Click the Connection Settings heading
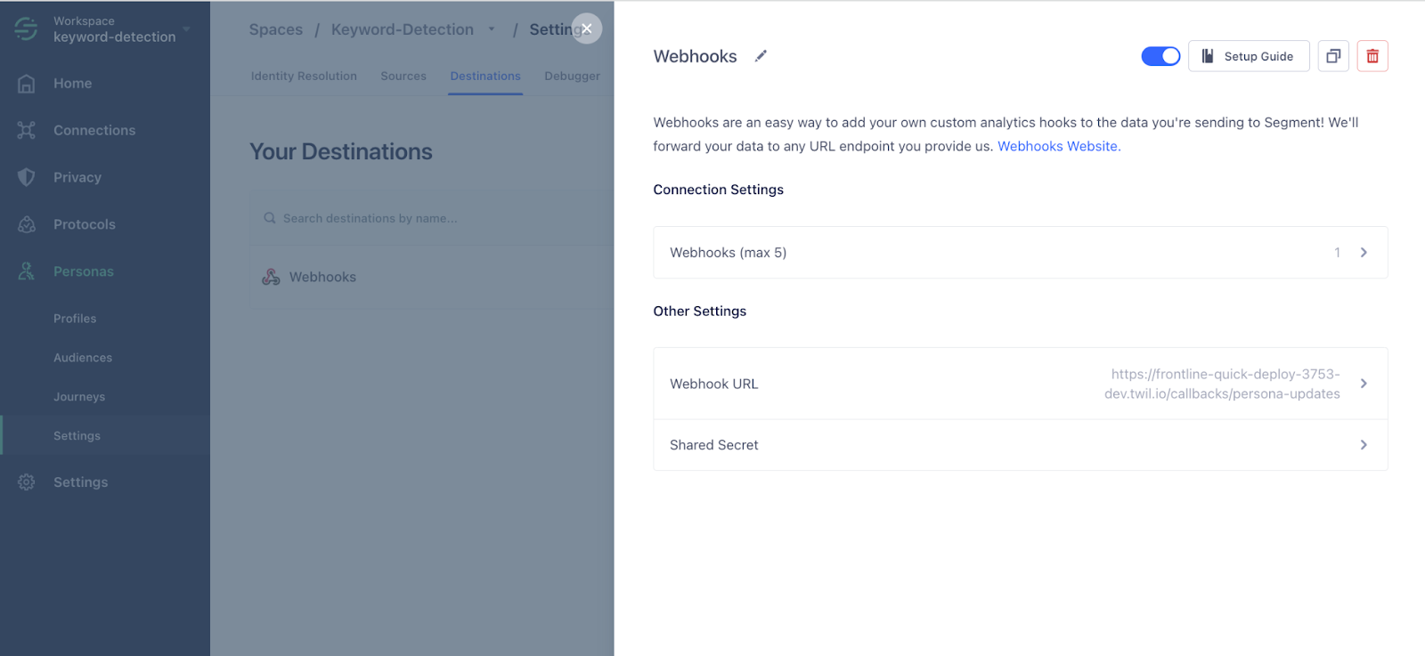 pyautogui.click(x=719, y=190)
